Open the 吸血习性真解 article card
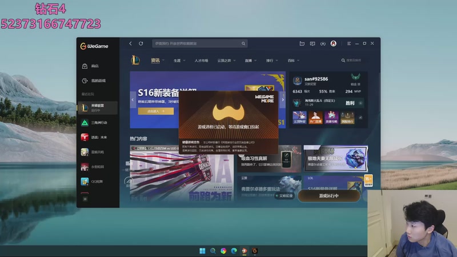Screen dimensions: 457x257 click(x=269, y=159)
